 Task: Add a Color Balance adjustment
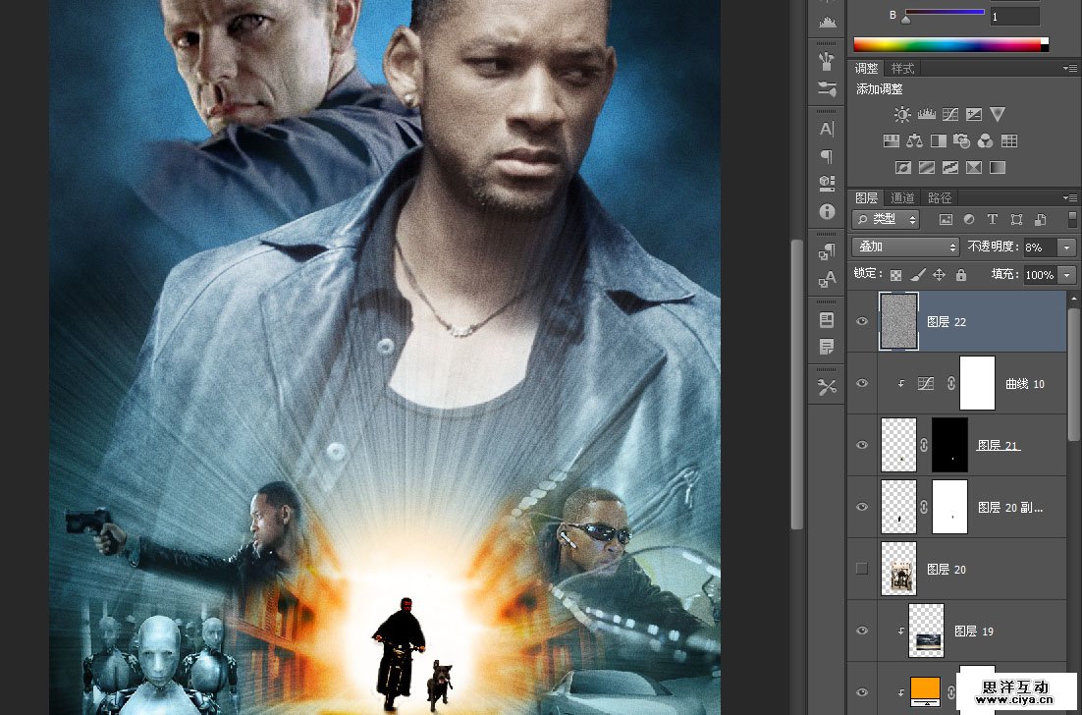coord(915,141)
